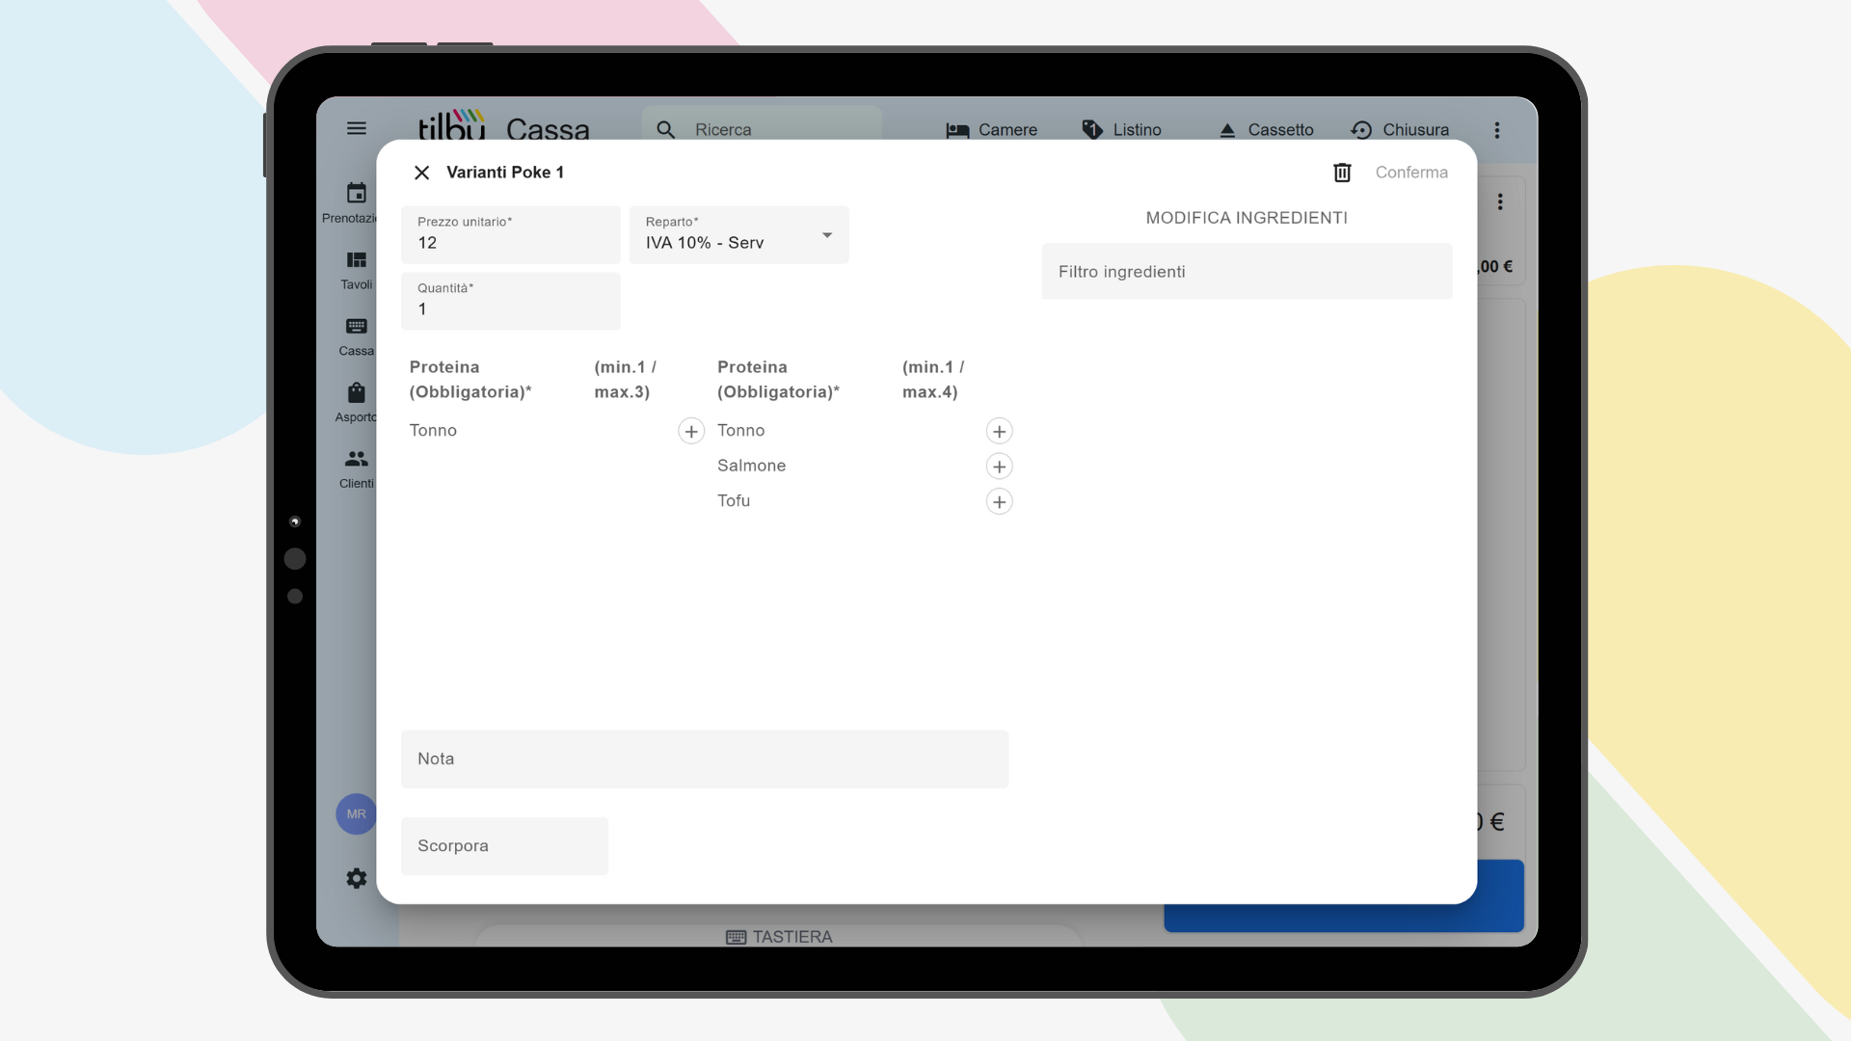Open the order panel three-dot menu
1851x1041 pixels.
pyautogui.click(x=1500, y=201)
